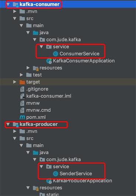Click kafka-consumer.iml file icon
The height and width of the screenshot is (196, 136).
pyautogui.click(x=23, y=96)
